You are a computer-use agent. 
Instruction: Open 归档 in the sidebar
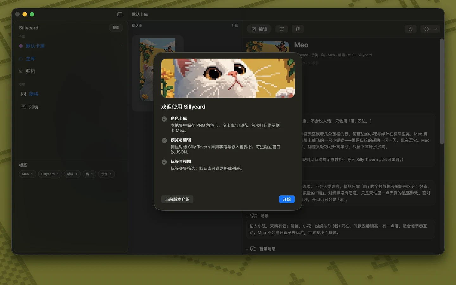tap(30, 72)
